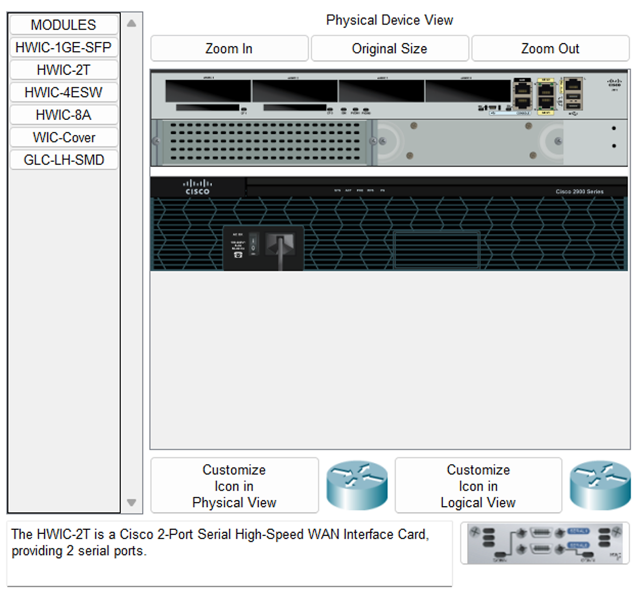Viewport: 642px width, 591px height.
Task: Click the ventilated service module bay
Action: (x=265, y=142)
